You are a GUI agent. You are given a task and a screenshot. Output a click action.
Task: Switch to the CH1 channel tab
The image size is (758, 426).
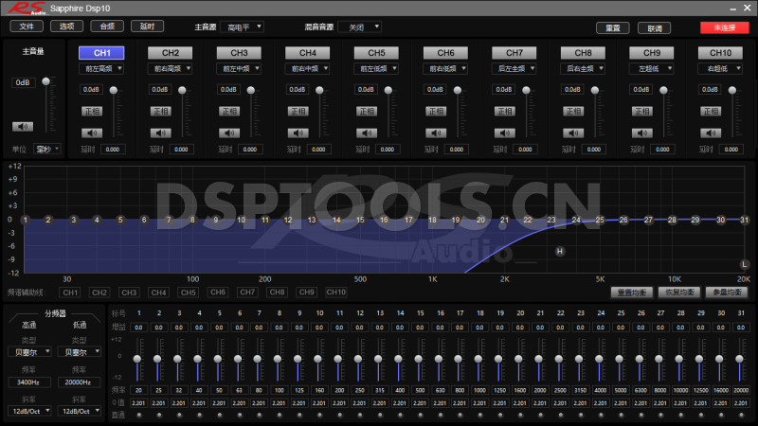coord(101,53)
